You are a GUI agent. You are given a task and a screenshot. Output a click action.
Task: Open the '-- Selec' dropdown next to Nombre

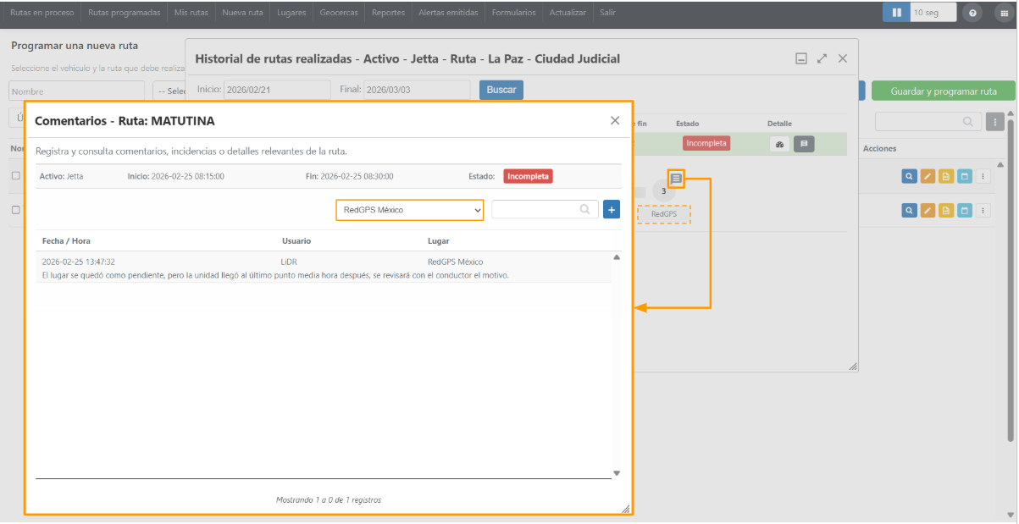pyautogui.click(x=169, y=91)
